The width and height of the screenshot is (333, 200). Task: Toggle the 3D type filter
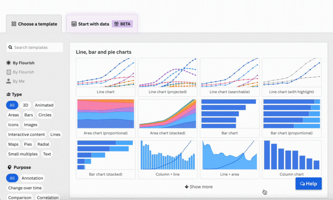pos(26,105)
